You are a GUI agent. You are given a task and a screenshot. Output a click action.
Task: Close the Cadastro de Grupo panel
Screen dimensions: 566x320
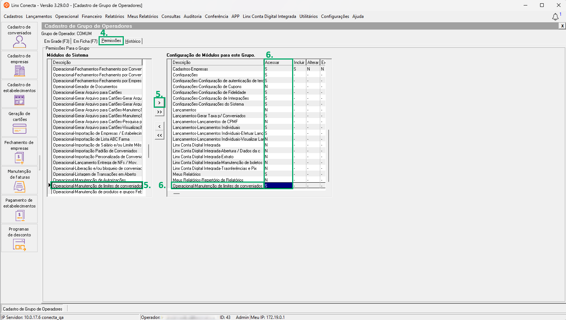(562, 26)
